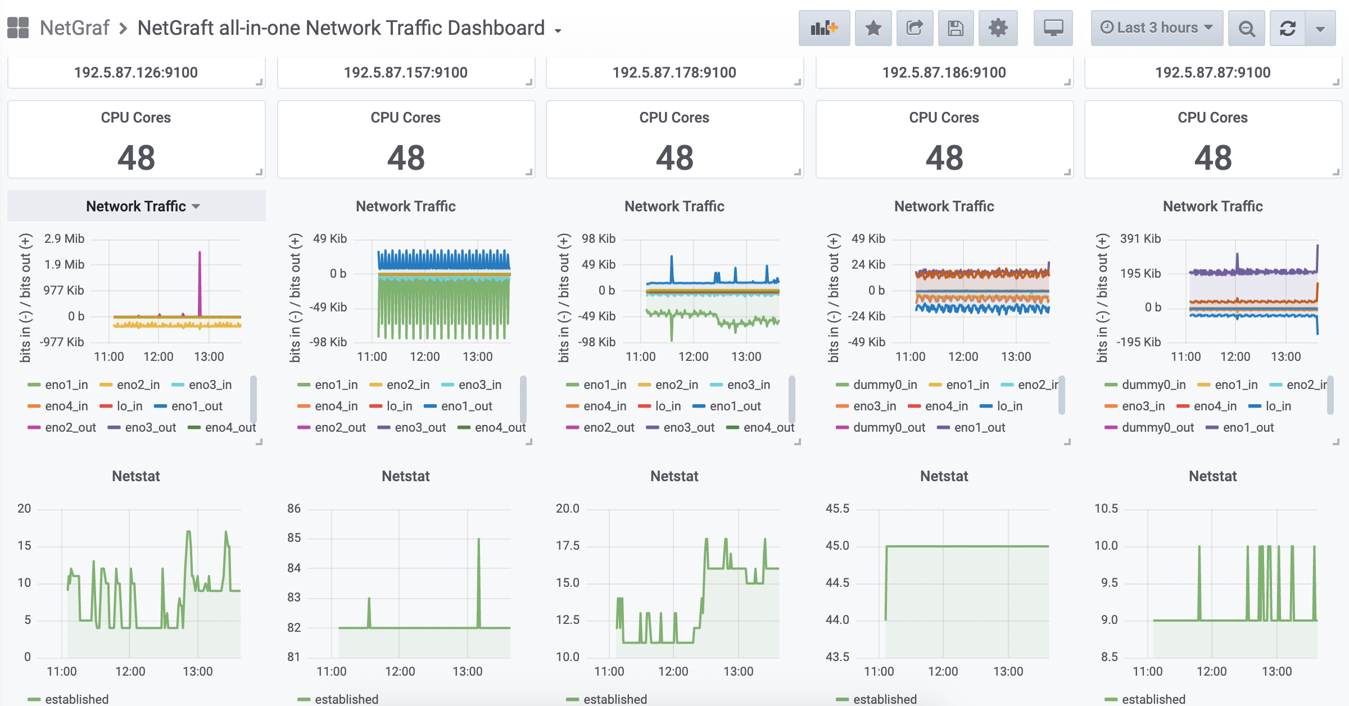
Task: Click the 192.5.87.178:9100 panel text
Action: [674, 73]
